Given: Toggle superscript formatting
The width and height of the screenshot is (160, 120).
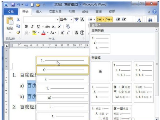Looking at the screenshot, I should click(x=60, y=26).
